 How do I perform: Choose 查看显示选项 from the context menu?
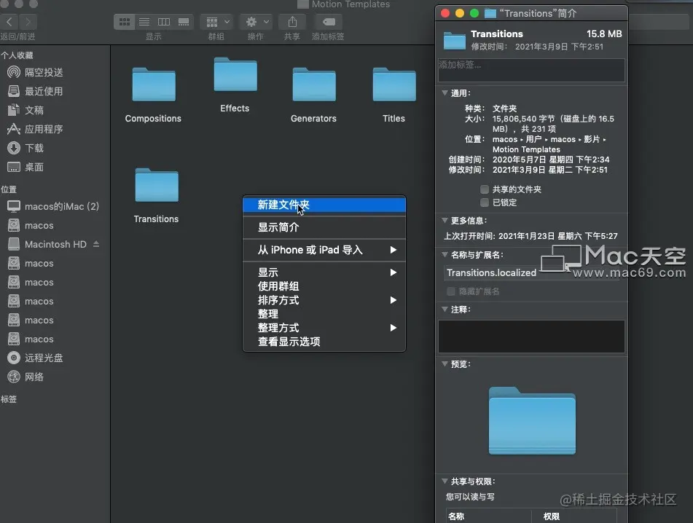(324, 342)
